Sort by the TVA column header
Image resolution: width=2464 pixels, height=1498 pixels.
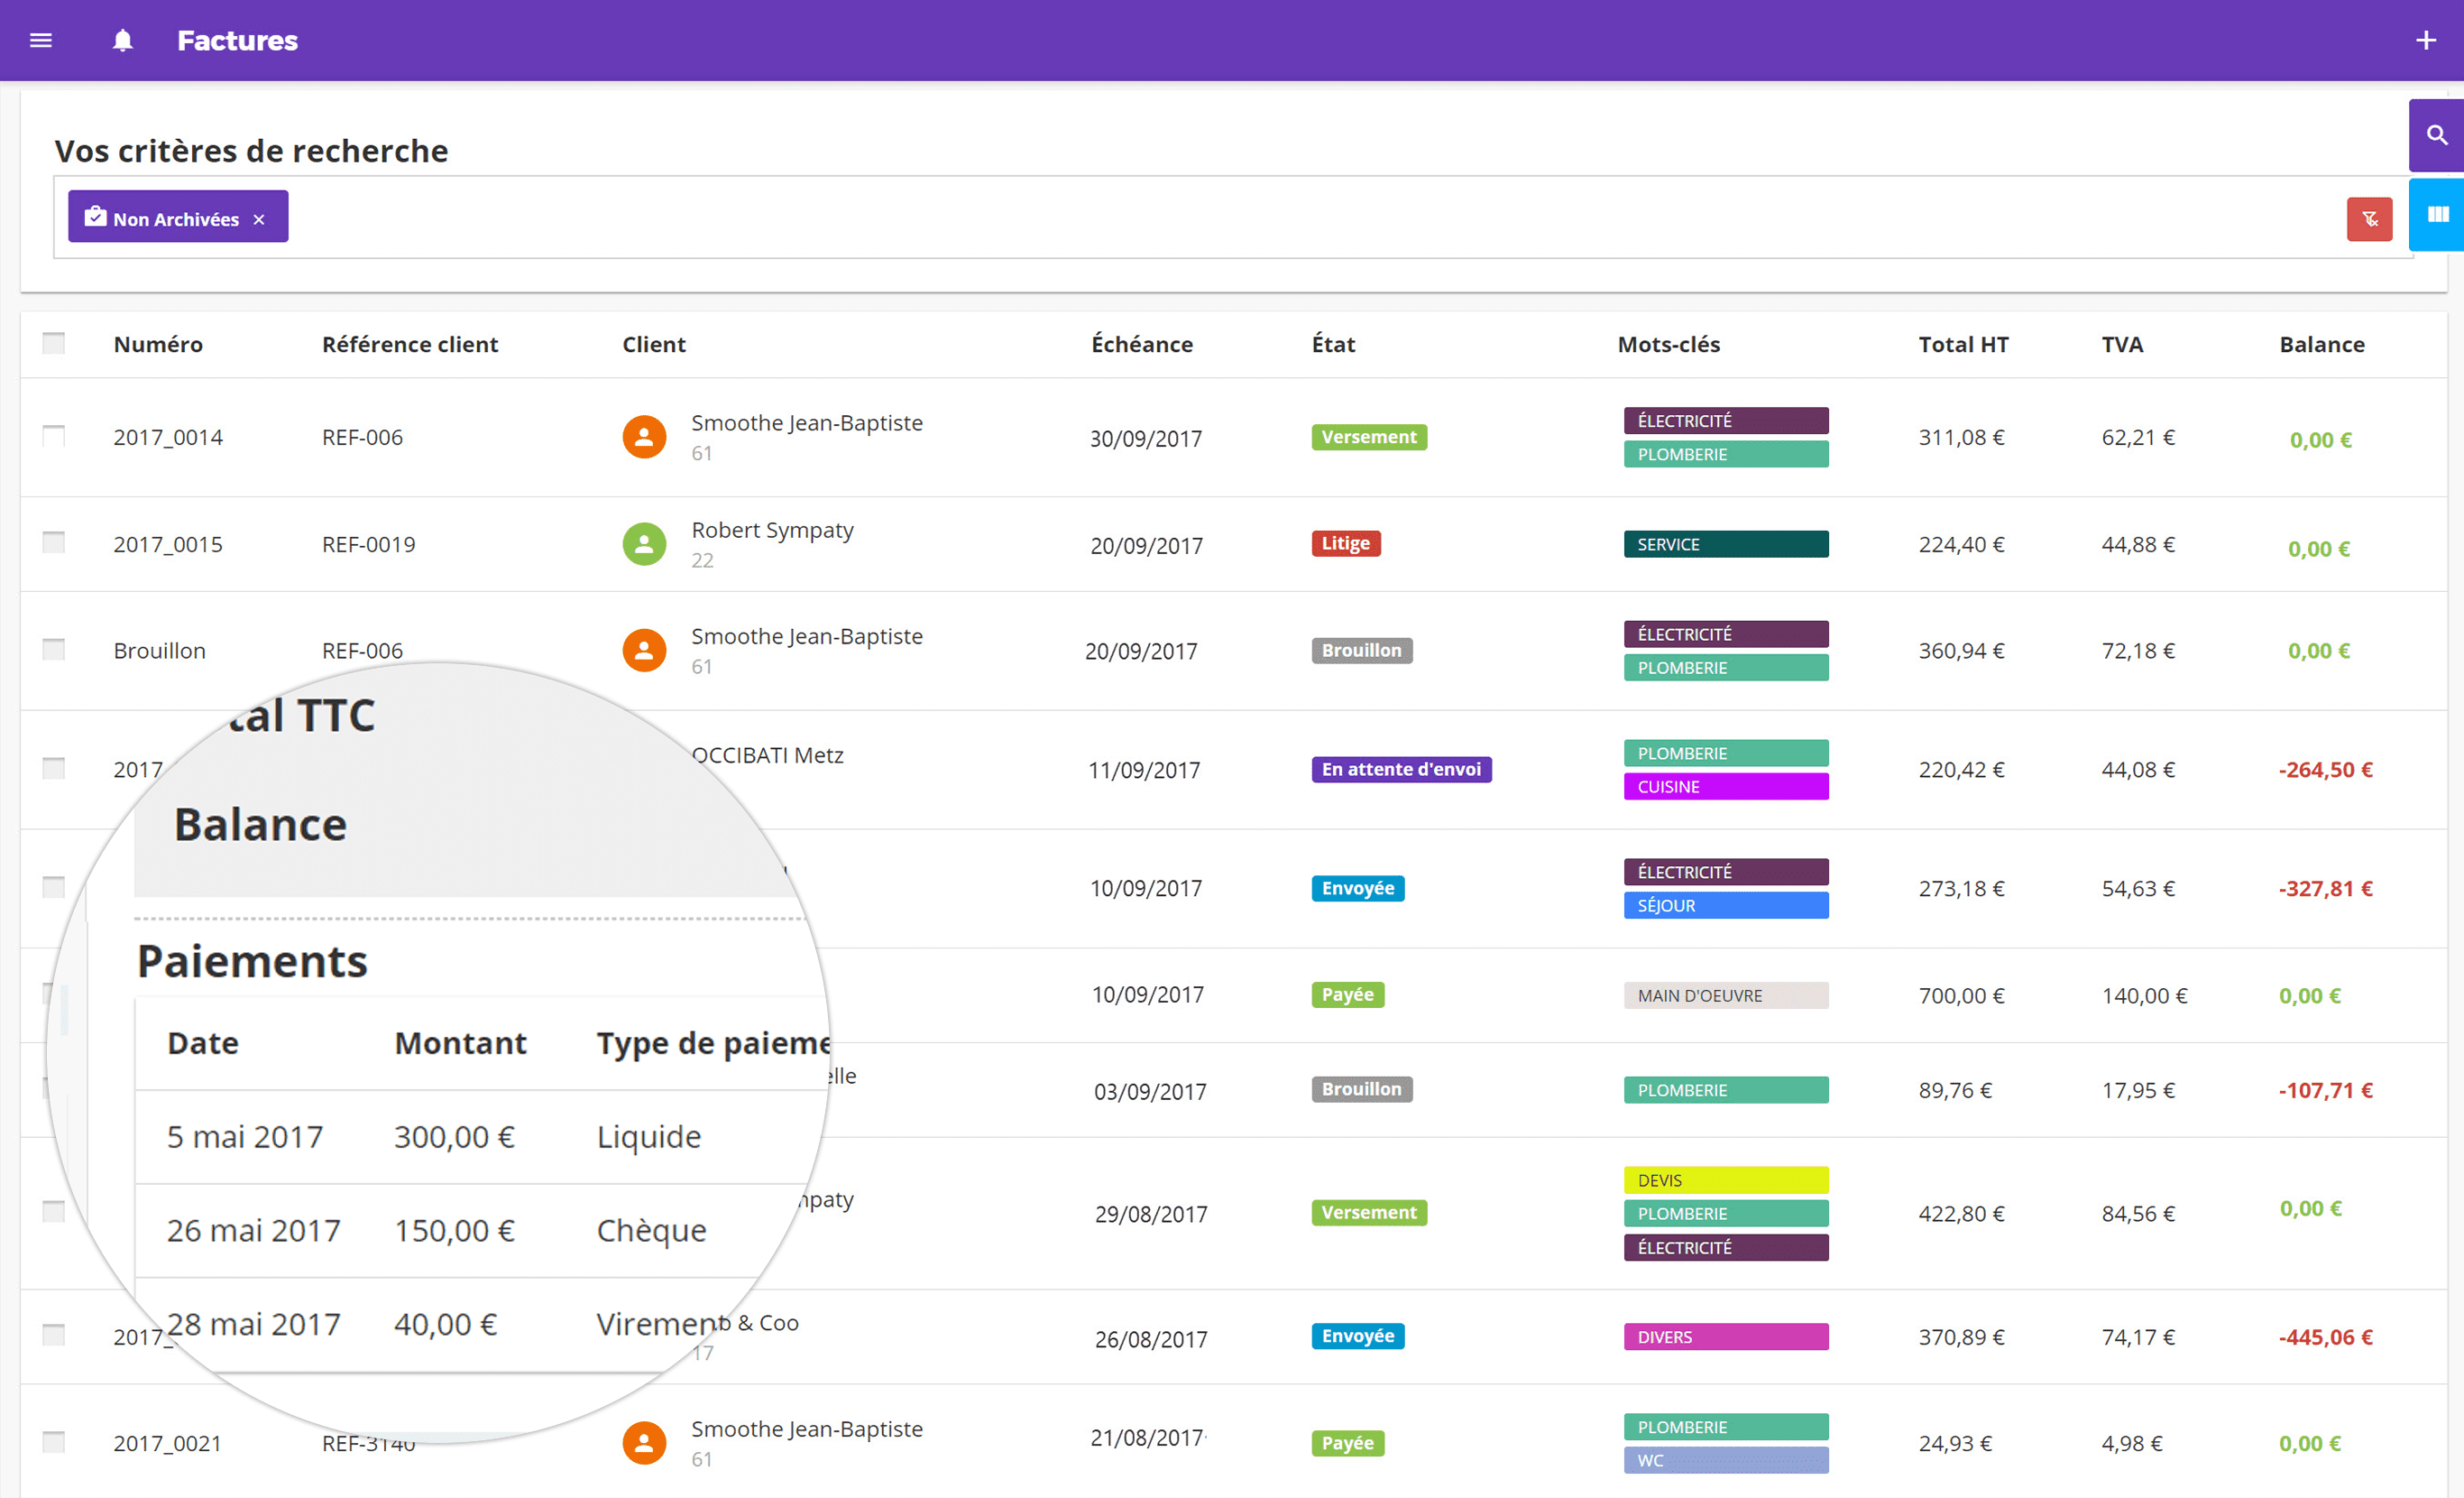coord(2122,344)
